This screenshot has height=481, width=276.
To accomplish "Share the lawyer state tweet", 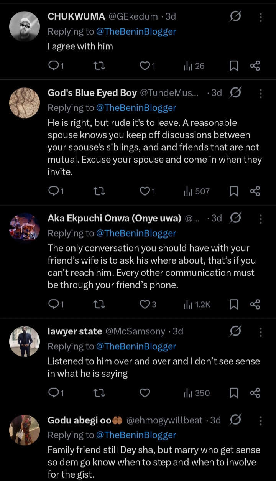I will point(255,393).
